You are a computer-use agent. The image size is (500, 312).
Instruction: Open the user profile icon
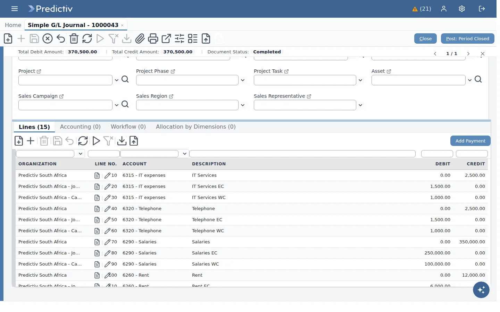click(x=444, y=9)
